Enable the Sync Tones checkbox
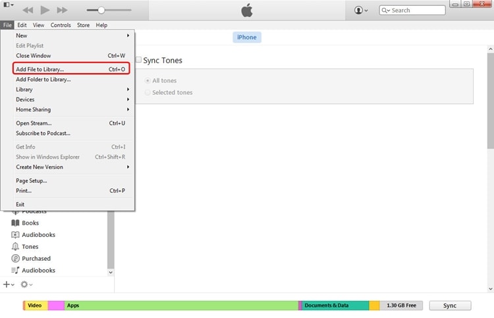This screenshot has width=494, height=318. 138,59
